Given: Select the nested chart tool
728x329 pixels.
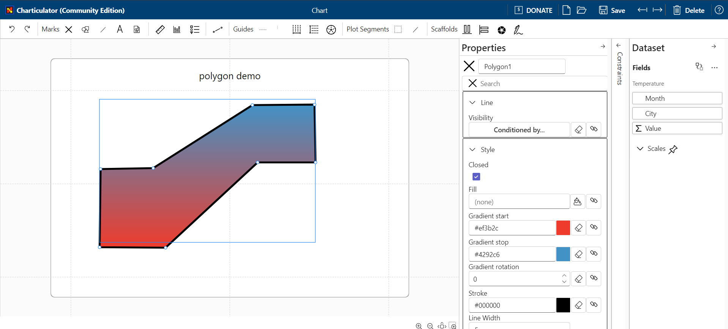Looking at the screenshot, I should [177, 29].
